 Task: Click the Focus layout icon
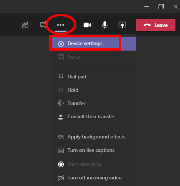coord(61,57)
